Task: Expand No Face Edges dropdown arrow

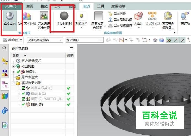Action: click(139, 28)
